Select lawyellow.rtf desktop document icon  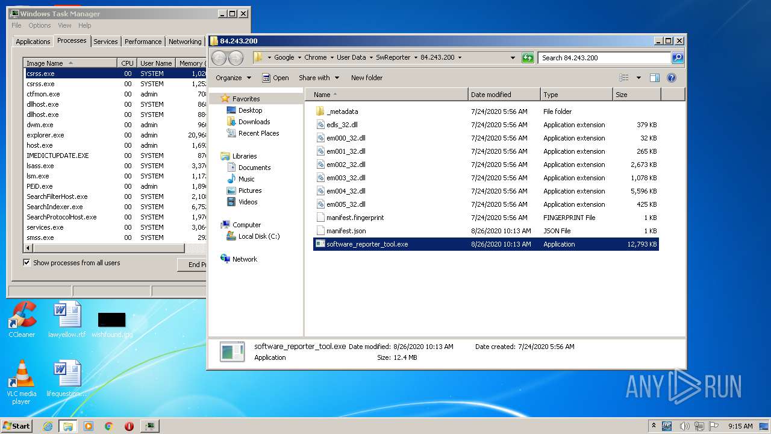point(67,320)
